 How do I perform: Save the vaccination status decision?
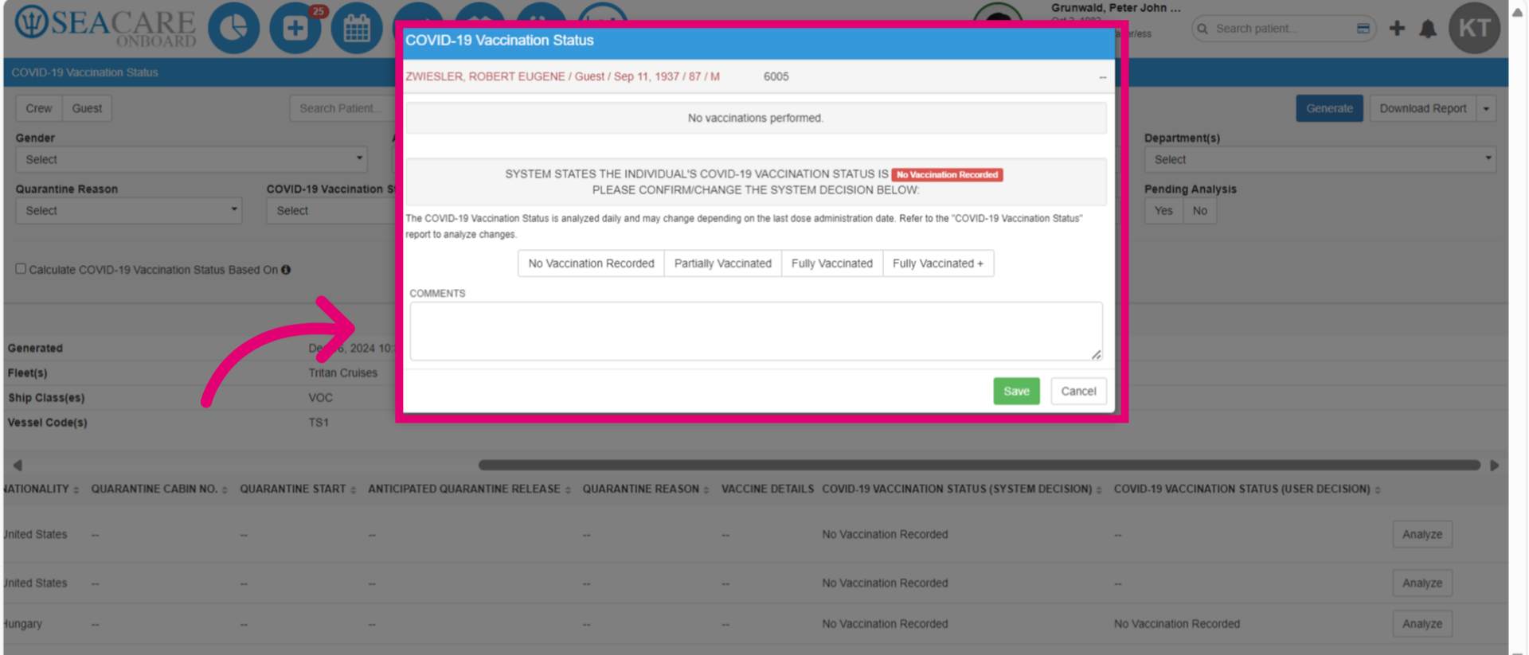[x=1016, y=391]
